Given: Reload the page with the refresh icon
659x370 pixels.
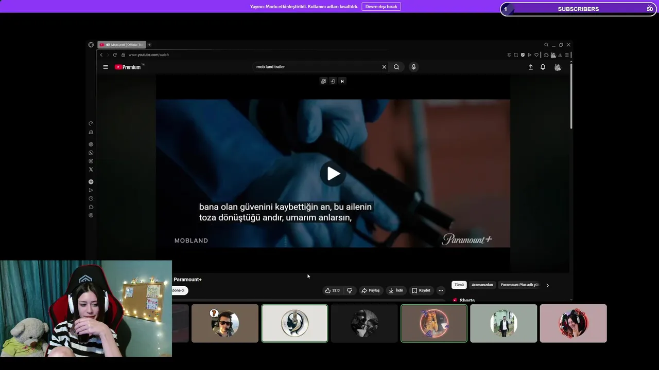Looking at the screenshot, I should click(115, 55).
